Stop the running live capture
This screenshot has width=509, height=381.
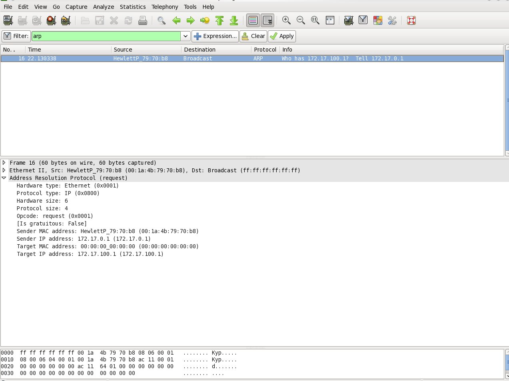[51, 20]
